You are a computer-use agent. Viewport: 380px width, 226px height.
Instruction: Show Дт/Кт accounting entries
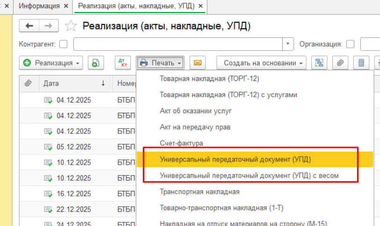[x=123, y=63]
